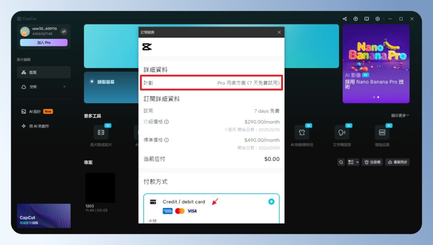Click the search magnifier above the projects list
The width and height of the screenshot is (433, 245).
point(341,162)
